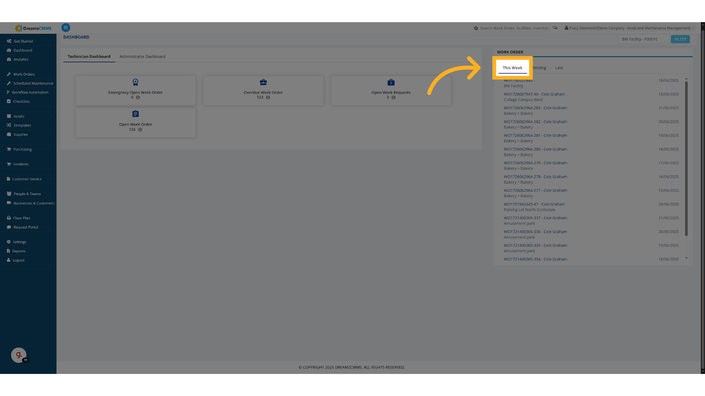Open the Tracy Desmond user dropdown
705x396 pixels.
629,28
